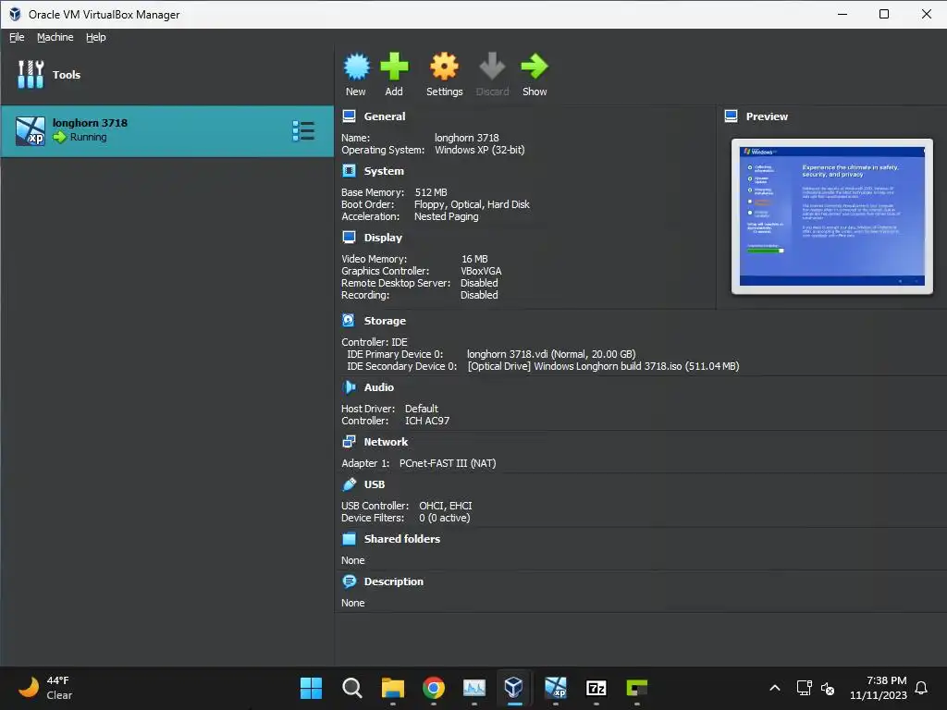Click the green Add machine icon

click(394, 67)
